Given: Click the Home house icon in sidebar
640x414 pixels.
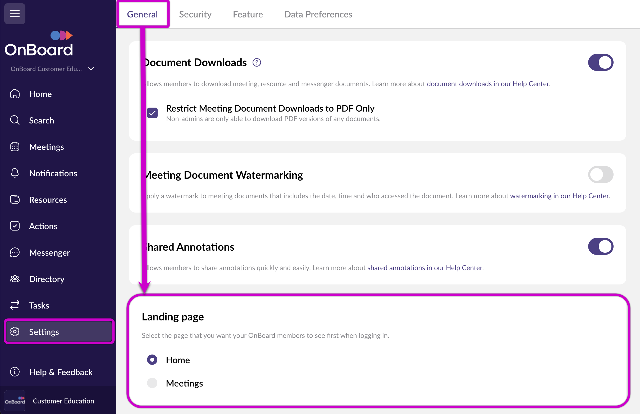Looking at the screenshot, I should coord(15,94).
